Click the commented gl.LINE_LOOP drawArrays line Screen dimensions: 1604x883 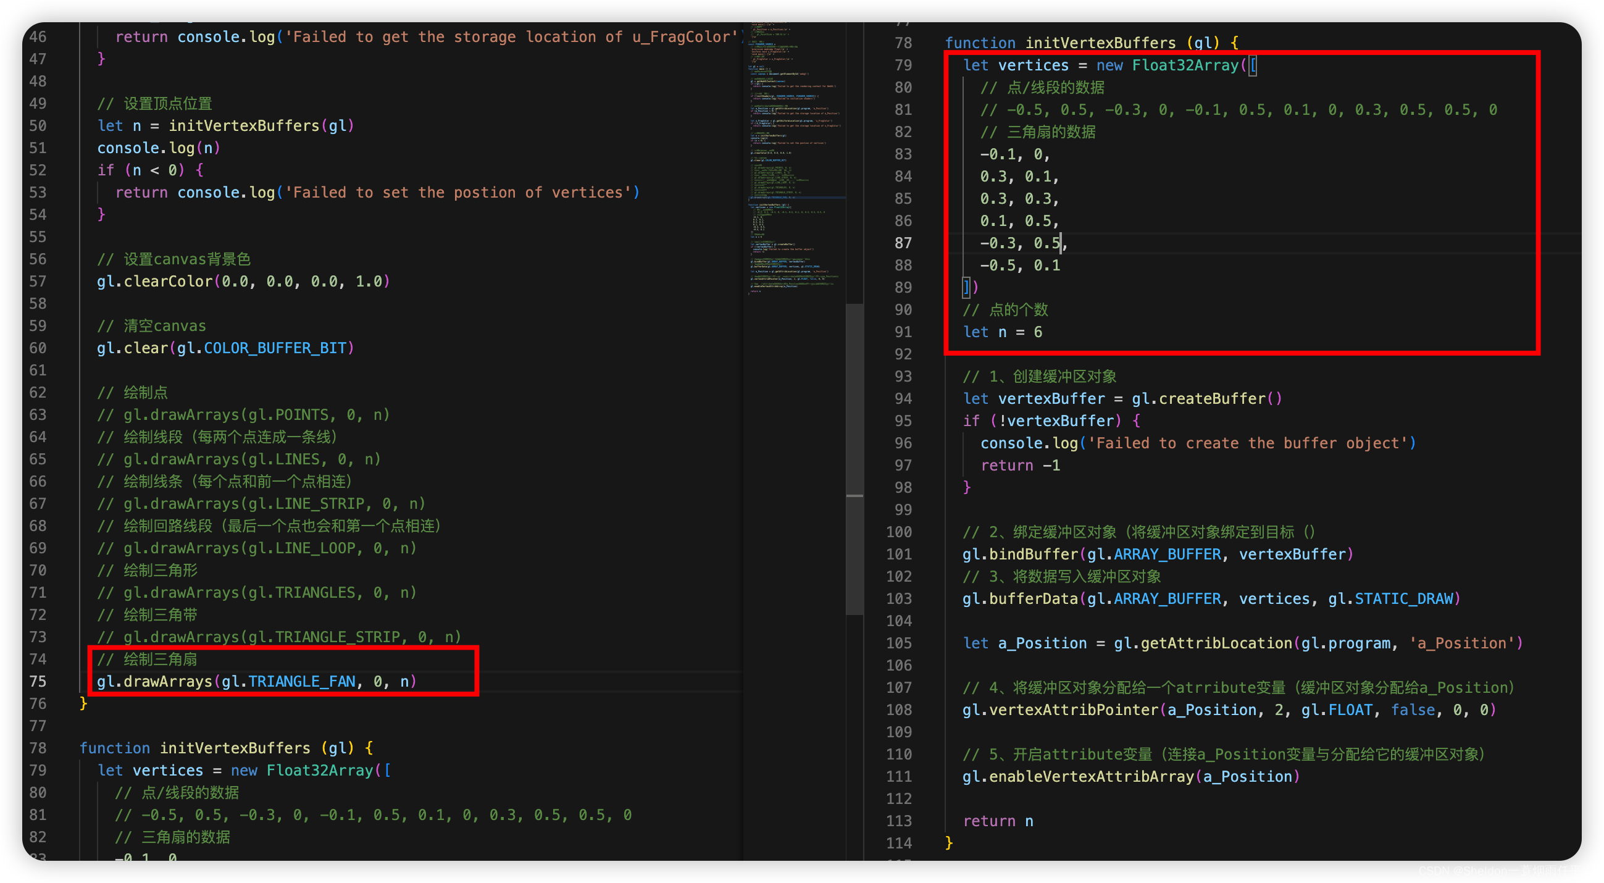[257, 548]
